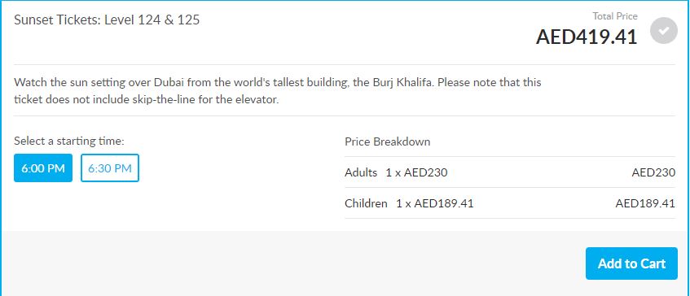Click the Select a starting time label
The height and width of the screenshot is (296, 690).
pos(69,141)
